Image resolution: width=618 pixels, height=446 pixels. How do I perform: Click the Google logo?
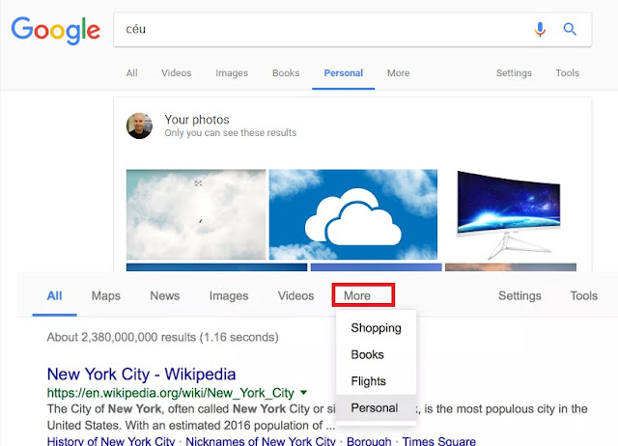point(56,30)
